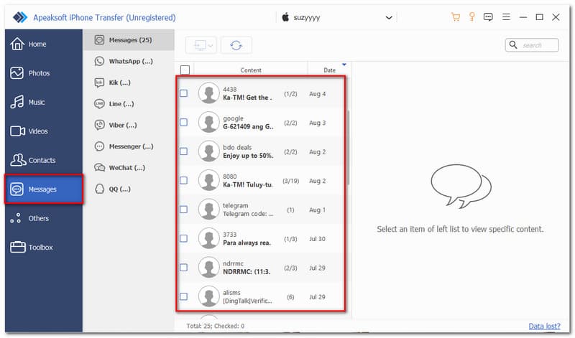Switch to the Videos section
This screenshot has height=338, width=575.
pyautogui.click(x=43, y=131)
